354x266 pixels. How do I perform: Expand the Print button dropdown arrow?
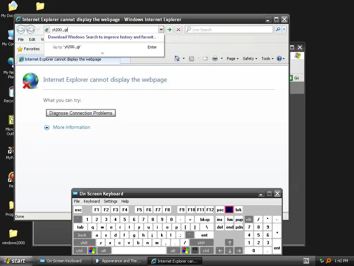point(222,59)
